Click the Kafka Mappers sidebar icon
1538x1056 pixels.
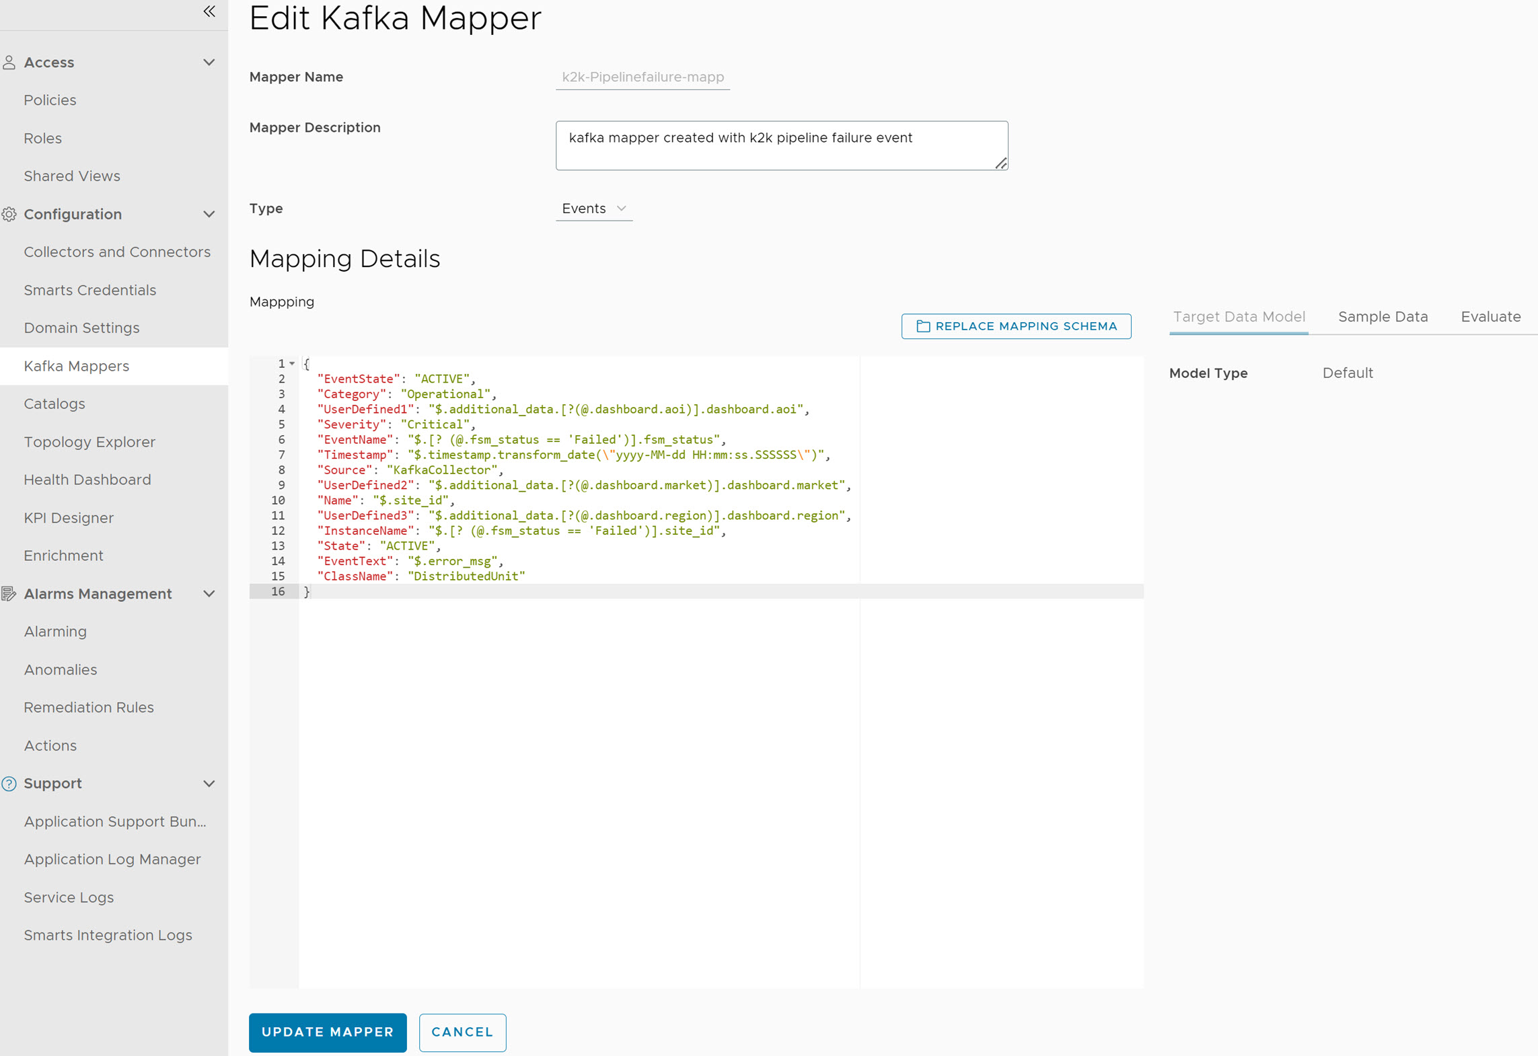(x=77, y=366)
